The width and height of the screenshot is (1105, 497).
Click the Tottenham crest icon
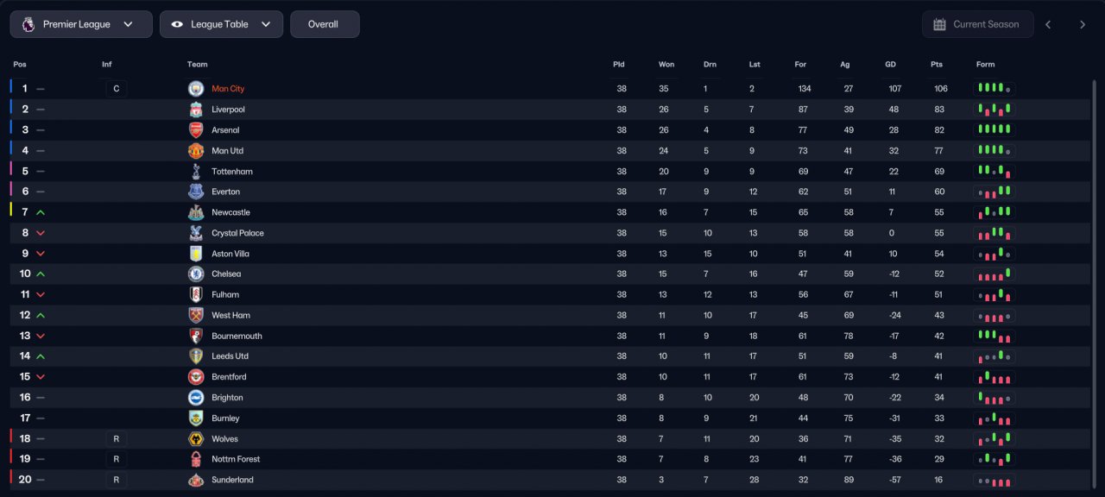(196, 171)
